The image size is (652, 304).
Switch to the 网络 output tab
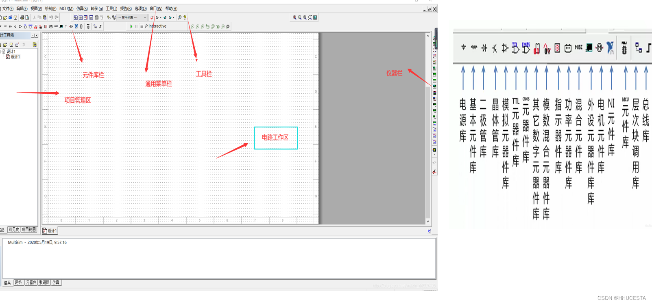[19, 282]
